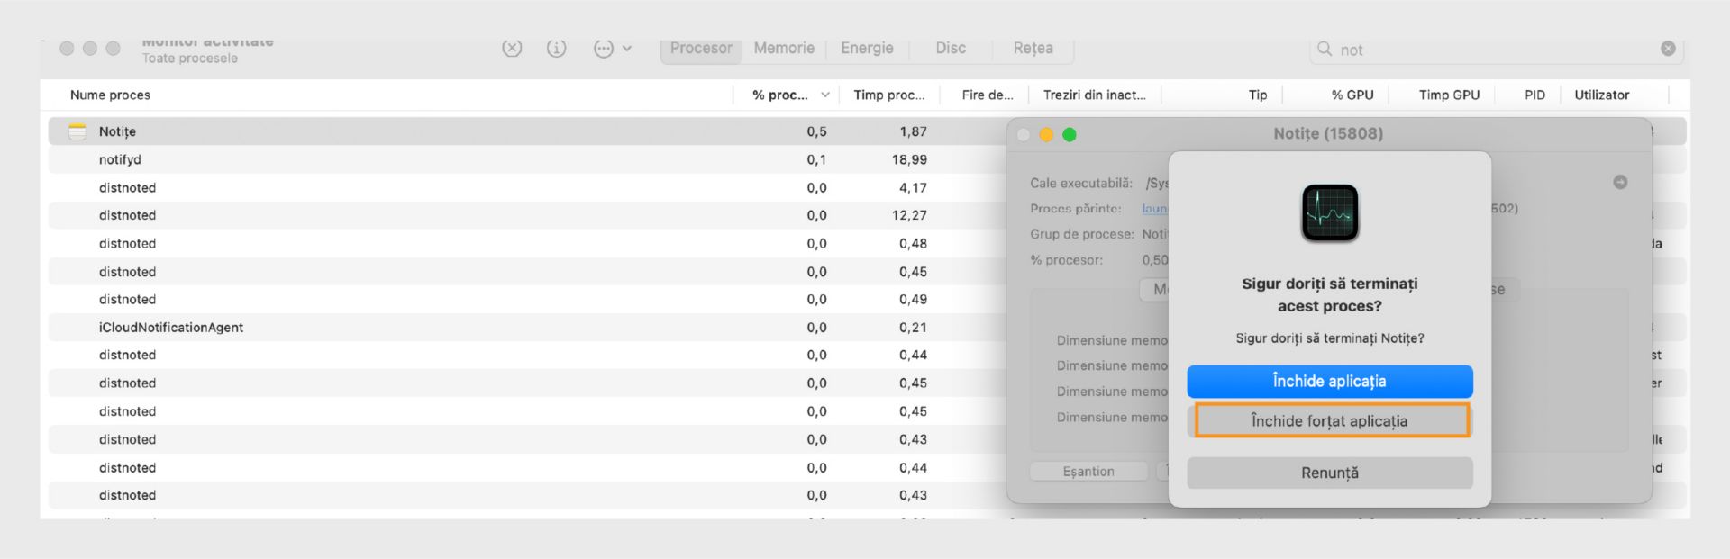Sort by the % proc... column chevron
1730x559 pixels.
(x=824, y=95)
